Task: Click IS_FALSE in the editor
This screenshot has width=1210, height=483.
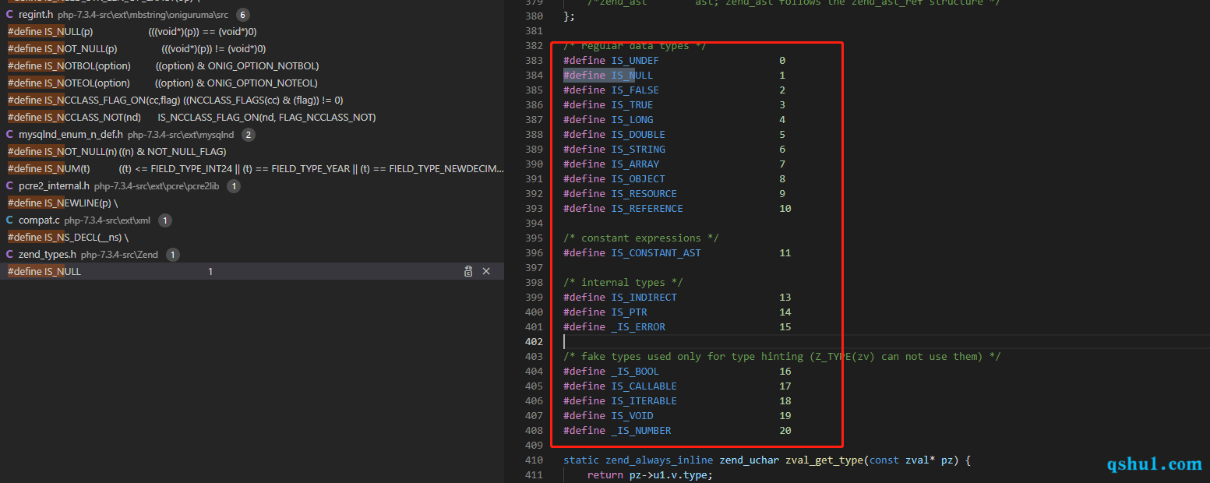Action: (x=635, y=90)
